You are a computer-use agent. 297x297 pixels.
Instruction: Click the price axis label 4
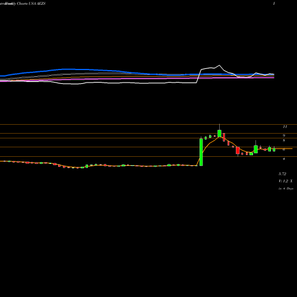click(x=284, y=159)
